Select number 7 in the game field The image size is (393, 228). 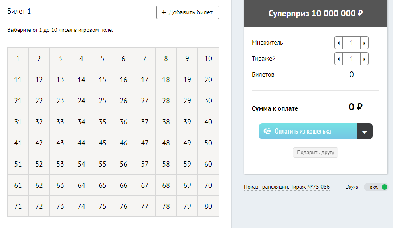[145, 58]
